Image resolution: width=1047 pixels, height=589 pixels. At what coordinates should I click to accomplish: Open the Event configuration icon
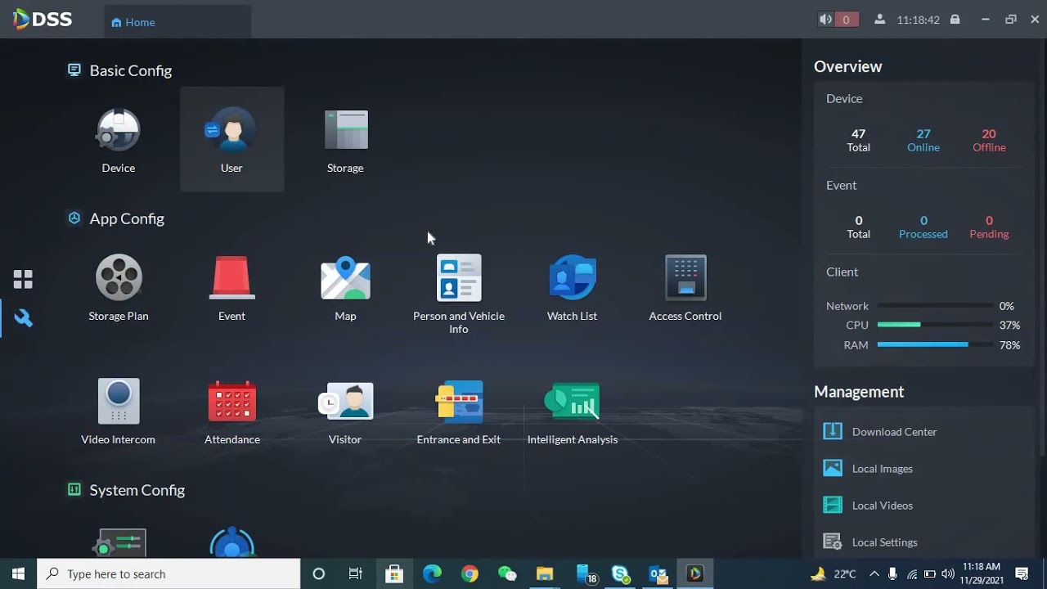[232, 278]
